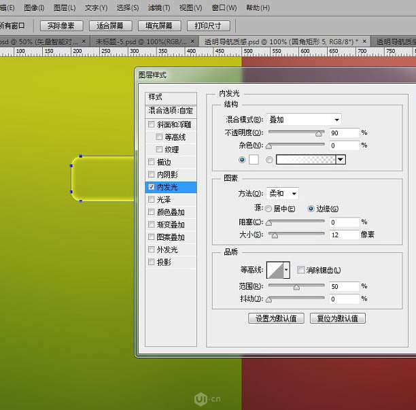Screen dimensions: 416x410
Task: Select the 居中(E) source radio button
Action: pos(268,209)
